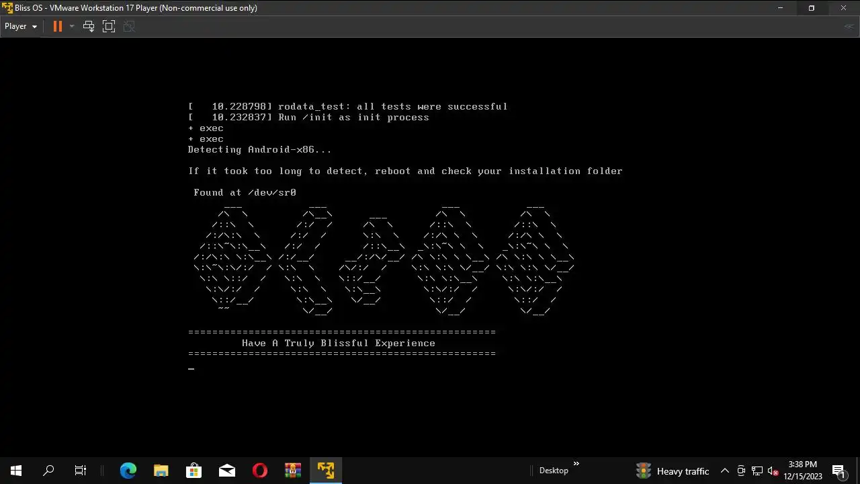Open Windows Search magnifier on taskbar
Image resolution: width=860 pixels, height=484 pixels.
pyautogui.click(x=48, y=471)
